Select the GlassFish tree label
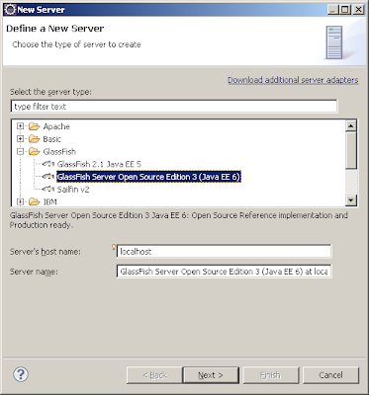The image size is (369, 395). [59, 151]
